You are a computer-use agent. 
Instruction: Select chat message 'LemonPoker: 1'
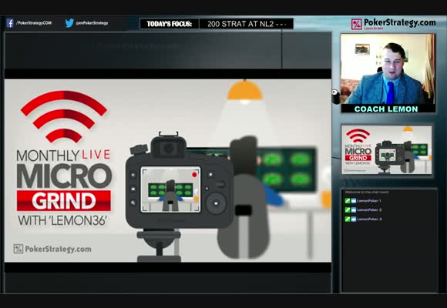coord(369,200)
